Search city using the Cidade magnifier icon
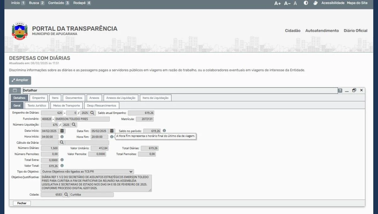The image size is (378, 214). coord(66,195)
